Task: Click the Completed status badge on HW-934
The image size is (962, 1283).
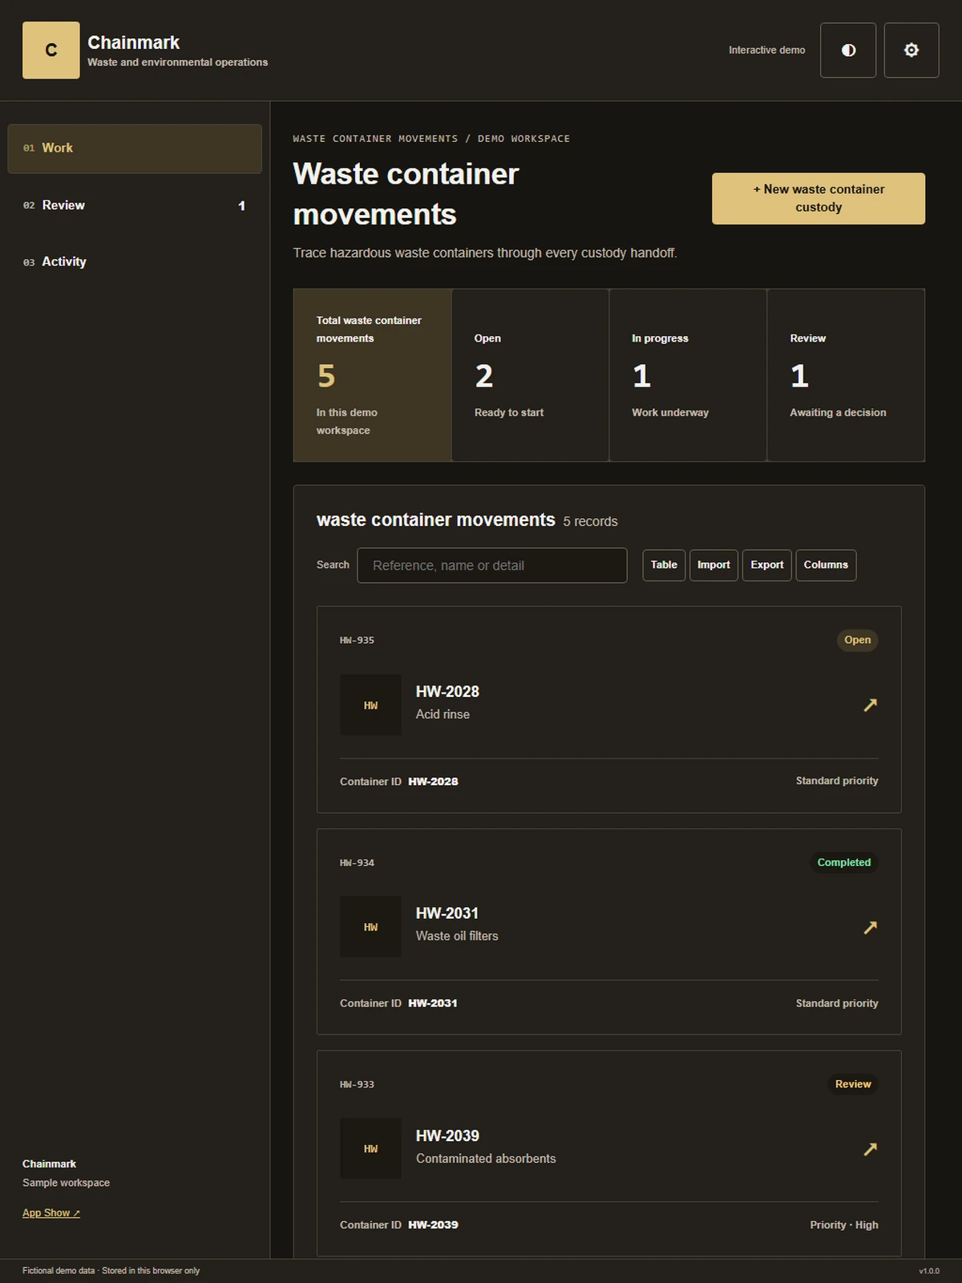Action: pyautogui.click(x=844, y=862)
